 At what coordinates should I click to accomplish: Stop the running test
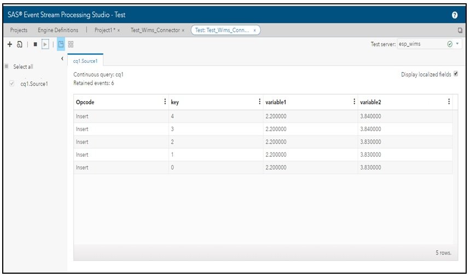[x=34, y=44]
